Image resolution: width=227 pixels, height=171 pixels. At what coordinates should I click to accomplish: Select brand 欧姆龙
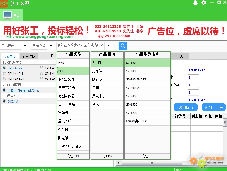pos(107,79)
